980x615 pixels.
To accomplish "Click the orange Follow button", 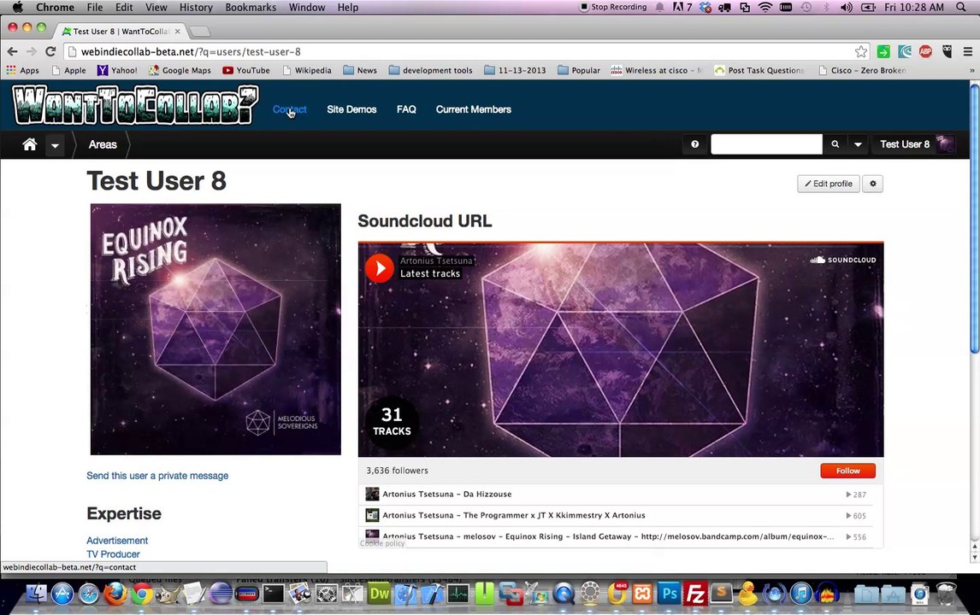I will coord(847,471).
